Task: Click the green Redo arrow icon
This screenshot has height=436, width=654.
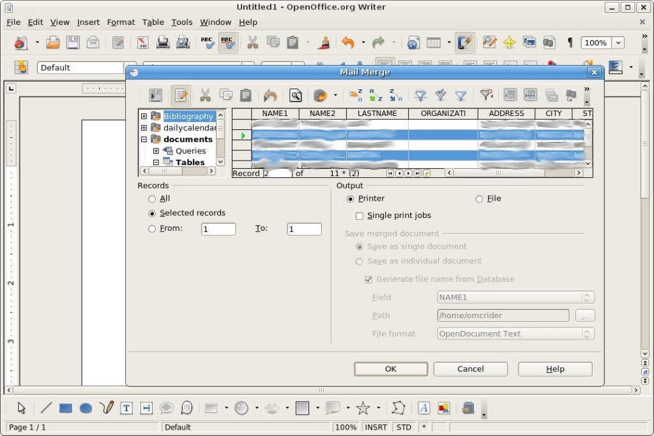Action: tap(378, 43)
